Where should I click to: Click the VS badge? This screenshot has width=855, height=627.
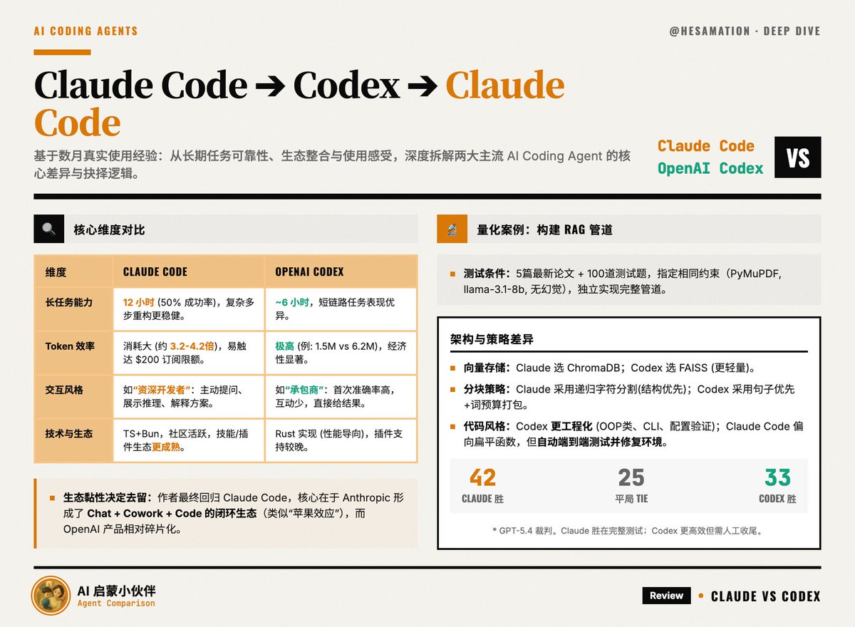(x=798, y=157)
